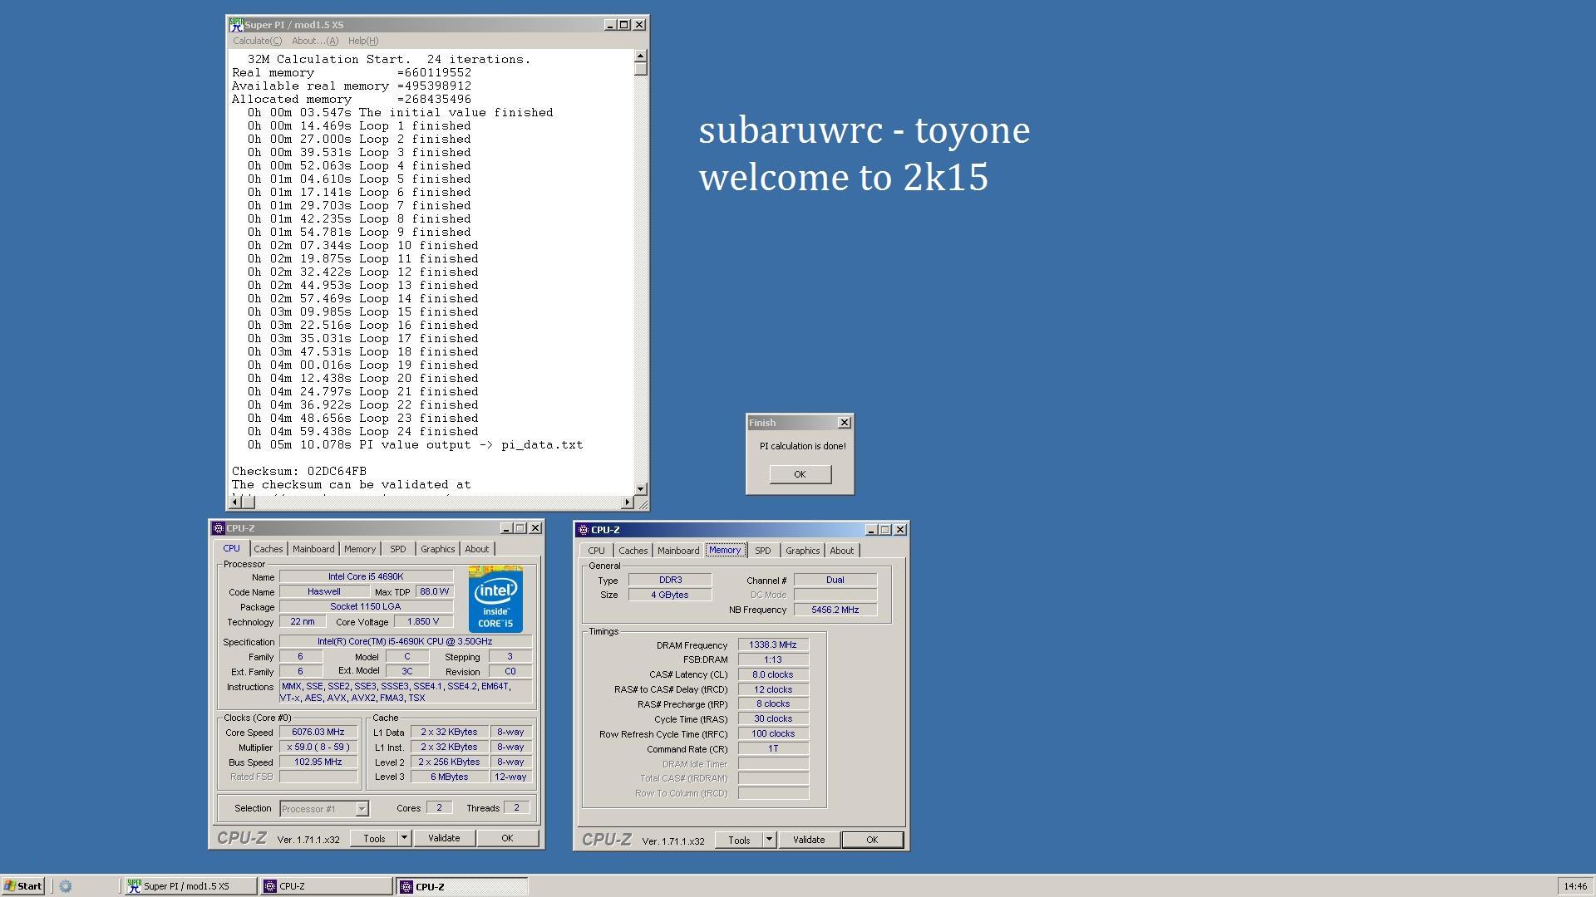Select the CPU tab in left CPU-Z
This screenshot has width=1596, height=897.
(x=231, y=548)
